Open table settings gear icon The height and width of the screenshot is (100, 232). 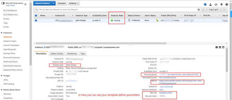pos(221,4)
